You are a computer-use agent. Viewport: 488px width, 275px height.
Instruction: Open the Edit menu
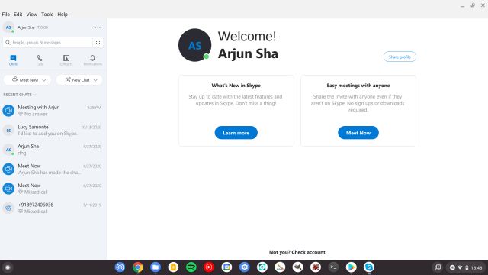click(x=18, y=15)
